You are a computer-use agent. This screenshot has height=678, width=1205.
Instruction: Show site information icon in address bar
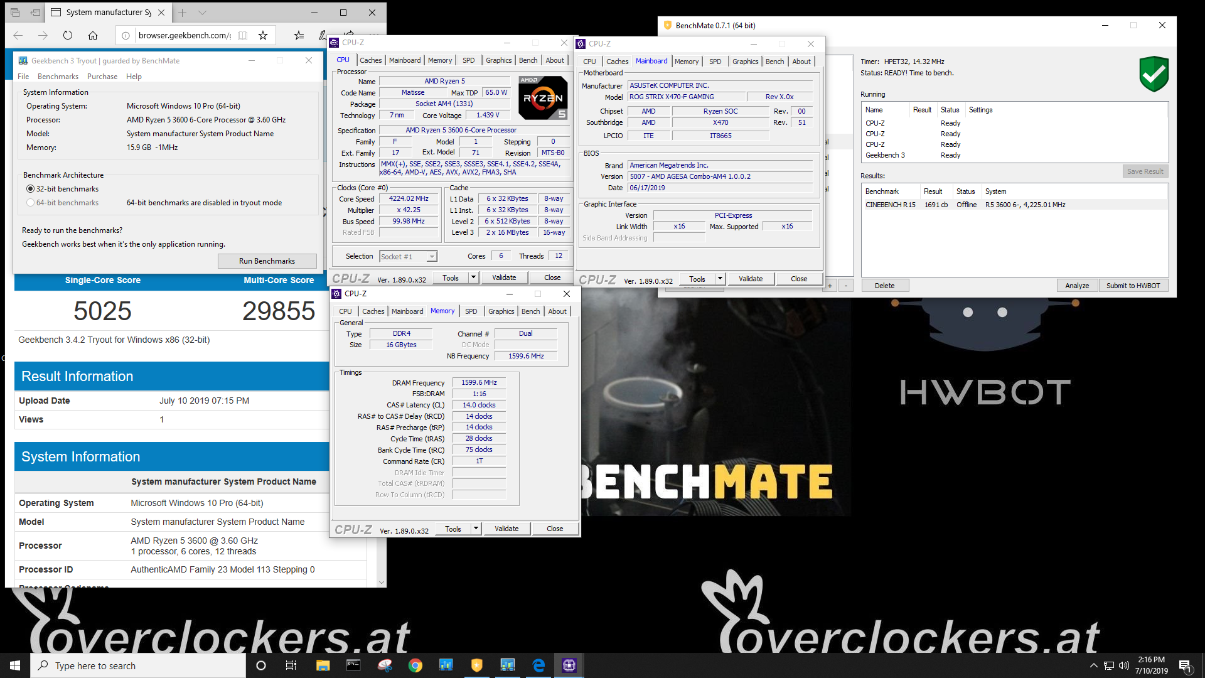(126, 35)
